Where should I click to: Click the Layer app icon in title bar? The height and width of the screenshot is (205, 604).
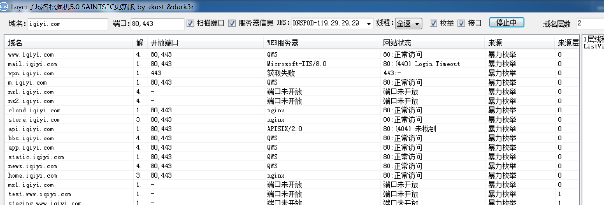(x=4, y=6)
